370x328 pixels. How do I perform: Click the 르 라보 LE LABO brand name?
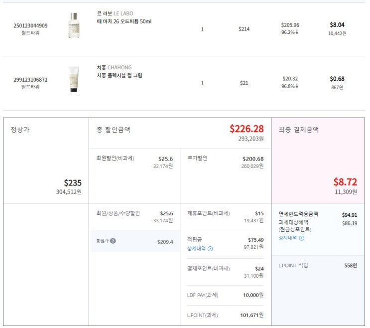click(x=115, y=13)
